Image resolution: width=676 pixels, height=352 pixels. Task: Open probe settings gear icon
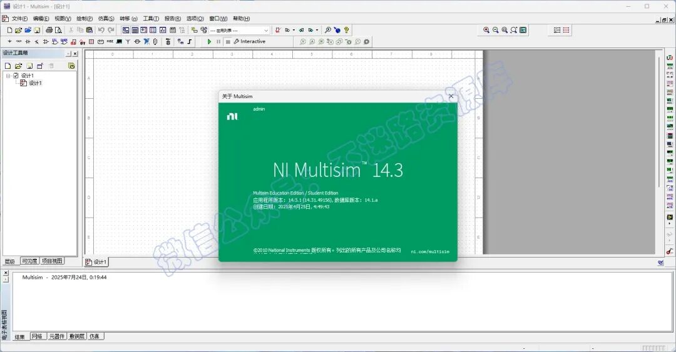point(366,42)
